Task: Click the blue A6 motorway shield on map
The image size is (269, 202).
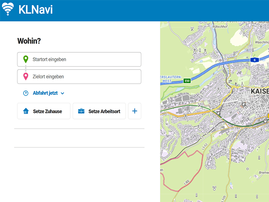Action: point(254,60)
